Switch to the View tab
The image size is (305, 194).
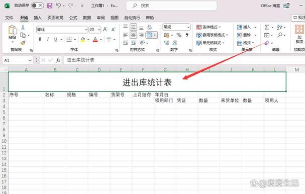[115, 18]
